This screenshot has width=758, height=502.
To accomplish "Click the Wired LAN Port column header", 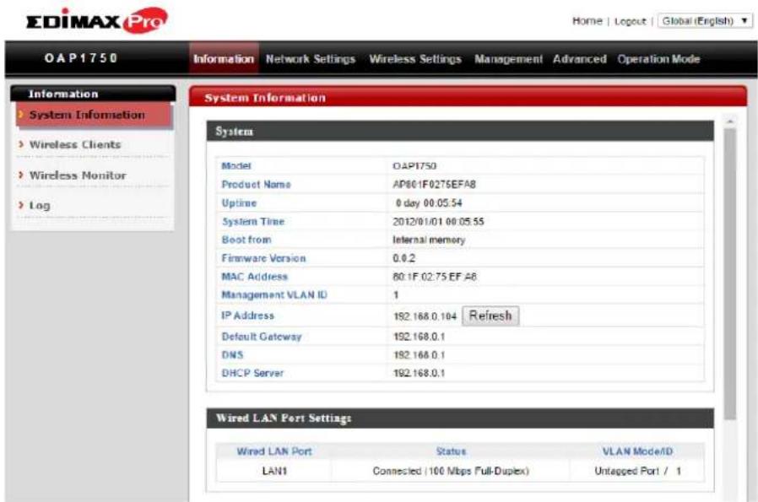I will click(x=274, y=451).
